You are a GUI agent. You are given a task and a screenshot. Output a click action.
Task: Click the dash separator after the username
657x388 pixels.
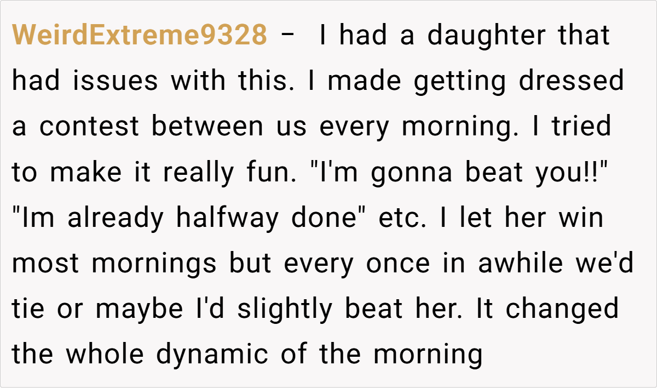tap(287, 36)
